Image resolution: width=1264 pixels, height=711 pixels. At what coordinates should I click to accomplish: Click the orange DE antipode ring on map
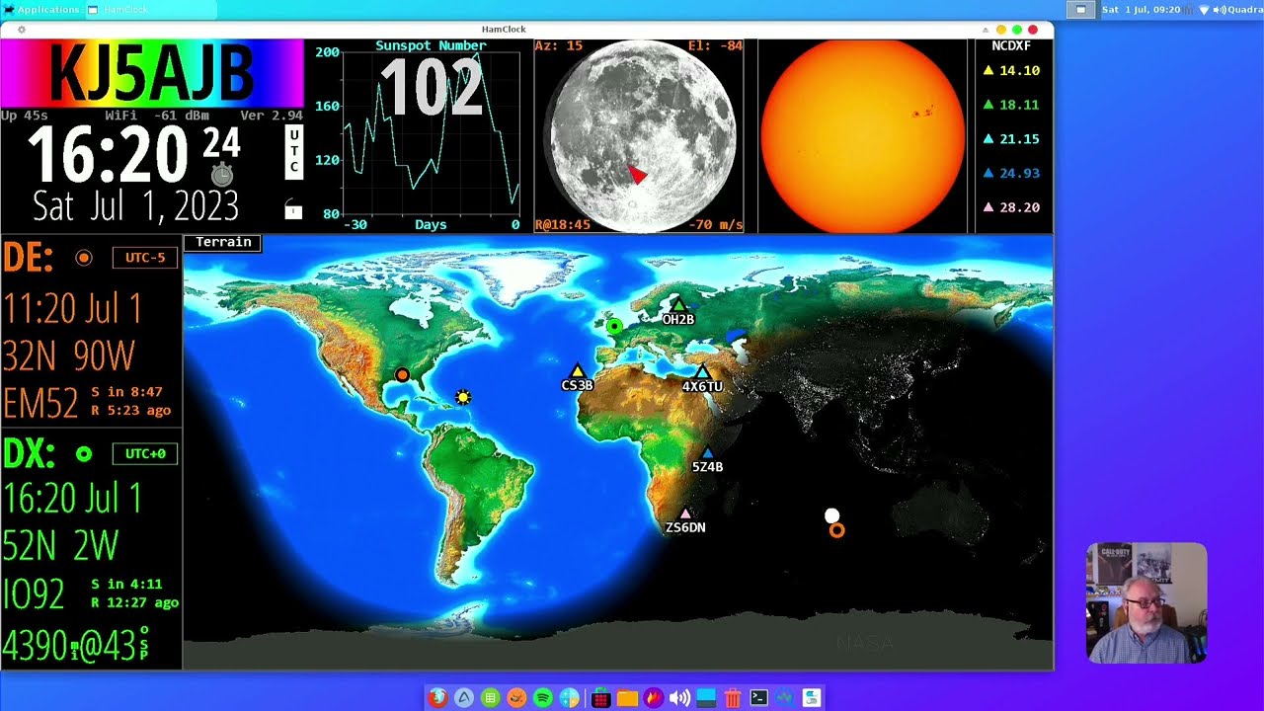(836, 530)
